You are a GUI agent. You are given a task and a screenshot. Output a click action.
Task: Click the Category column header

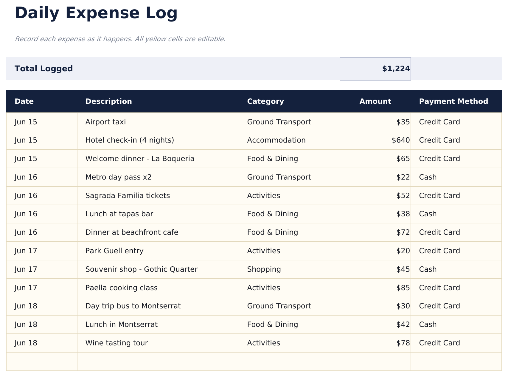(x=265, y=101)
